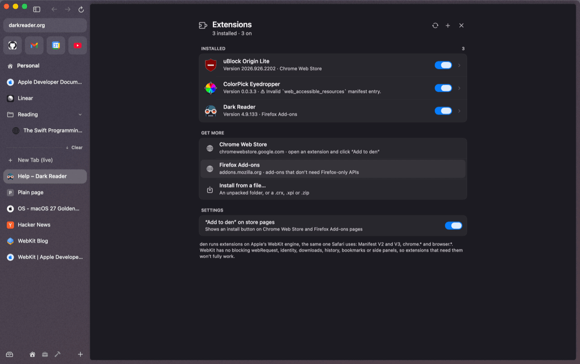Reload extensions with the circular arrows icon
The height and width of the screenshot is (364, 580).
coord(435,25)
